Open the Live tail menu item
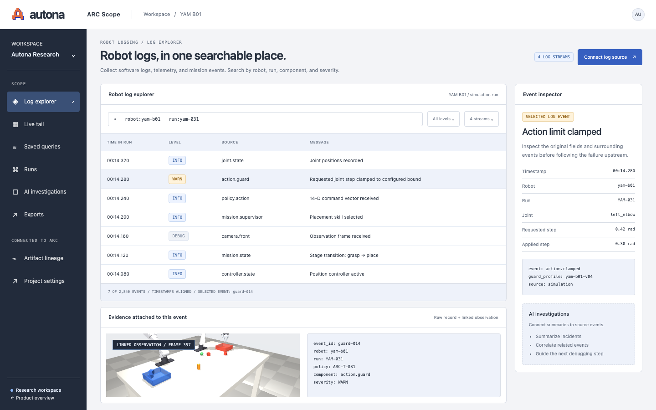The width and height of the screenshot is (656, 410). pos(43,124)
